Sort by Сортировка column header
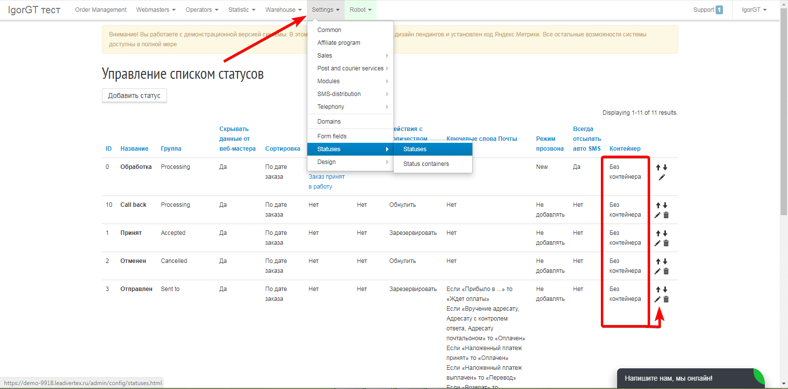The image size is (788, 389). click(283, 149)
